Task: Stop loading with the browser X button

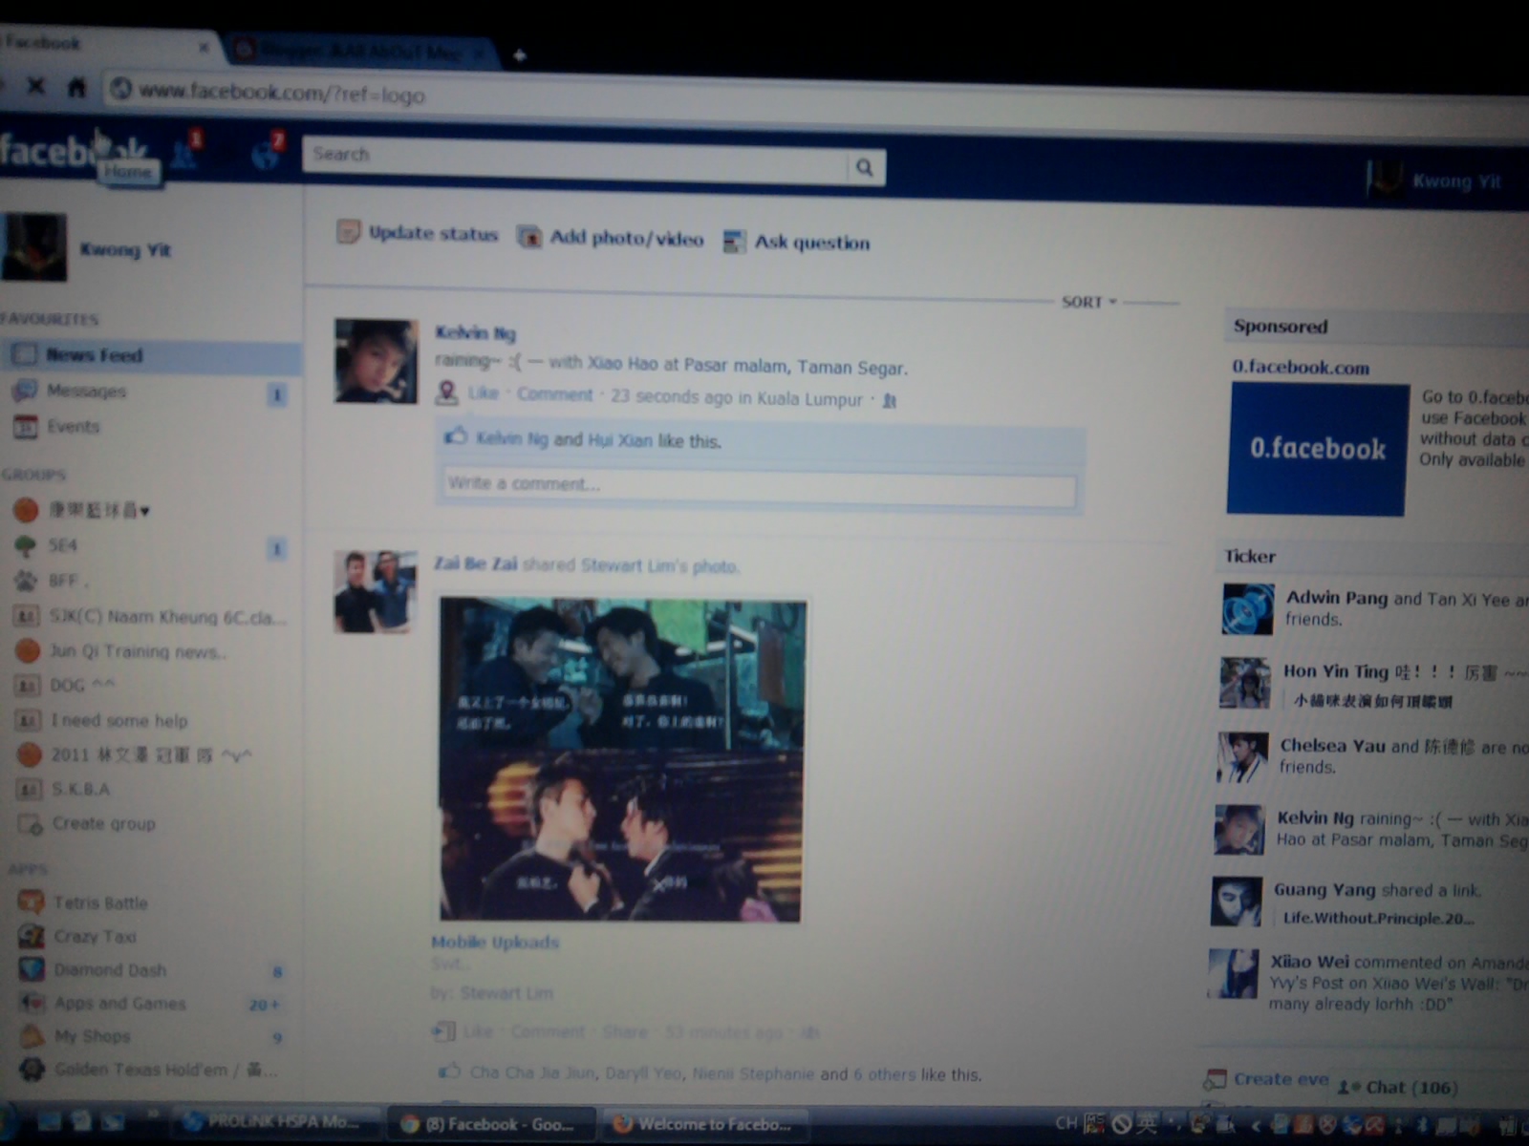Action: (35, 86)
